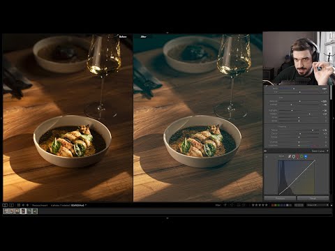Click the tone curve target adjustment tool
This screenshot has height=251, width=335.
tap(267, 157)
